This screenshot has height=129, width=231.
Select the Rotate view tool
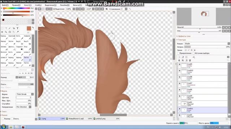point(10,32)
